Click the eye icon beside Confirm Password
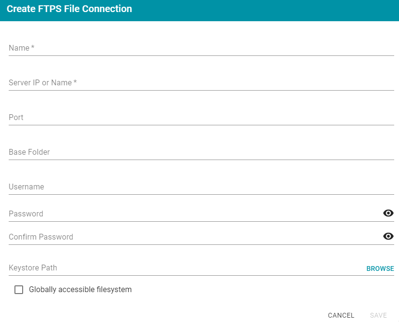 [388, 236]
